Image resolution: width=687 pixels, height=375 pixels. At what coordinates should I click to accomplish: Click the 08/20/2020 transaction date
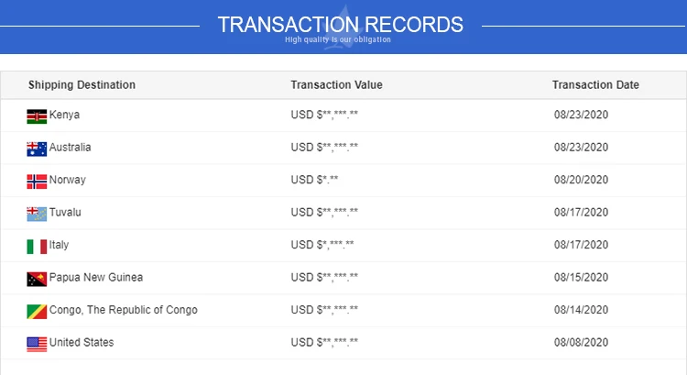(x=581, y=181)
